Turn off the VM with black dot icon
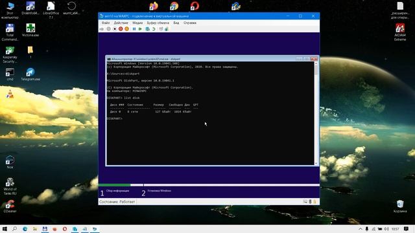 pos(115,29)
